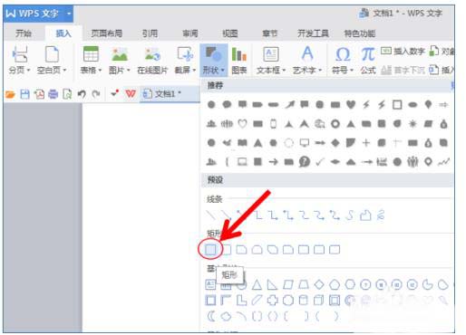Viewport: 466px width, 335px height.
Task: Click the 符号 omega symbol icon
Action: (x=343, y=54)
